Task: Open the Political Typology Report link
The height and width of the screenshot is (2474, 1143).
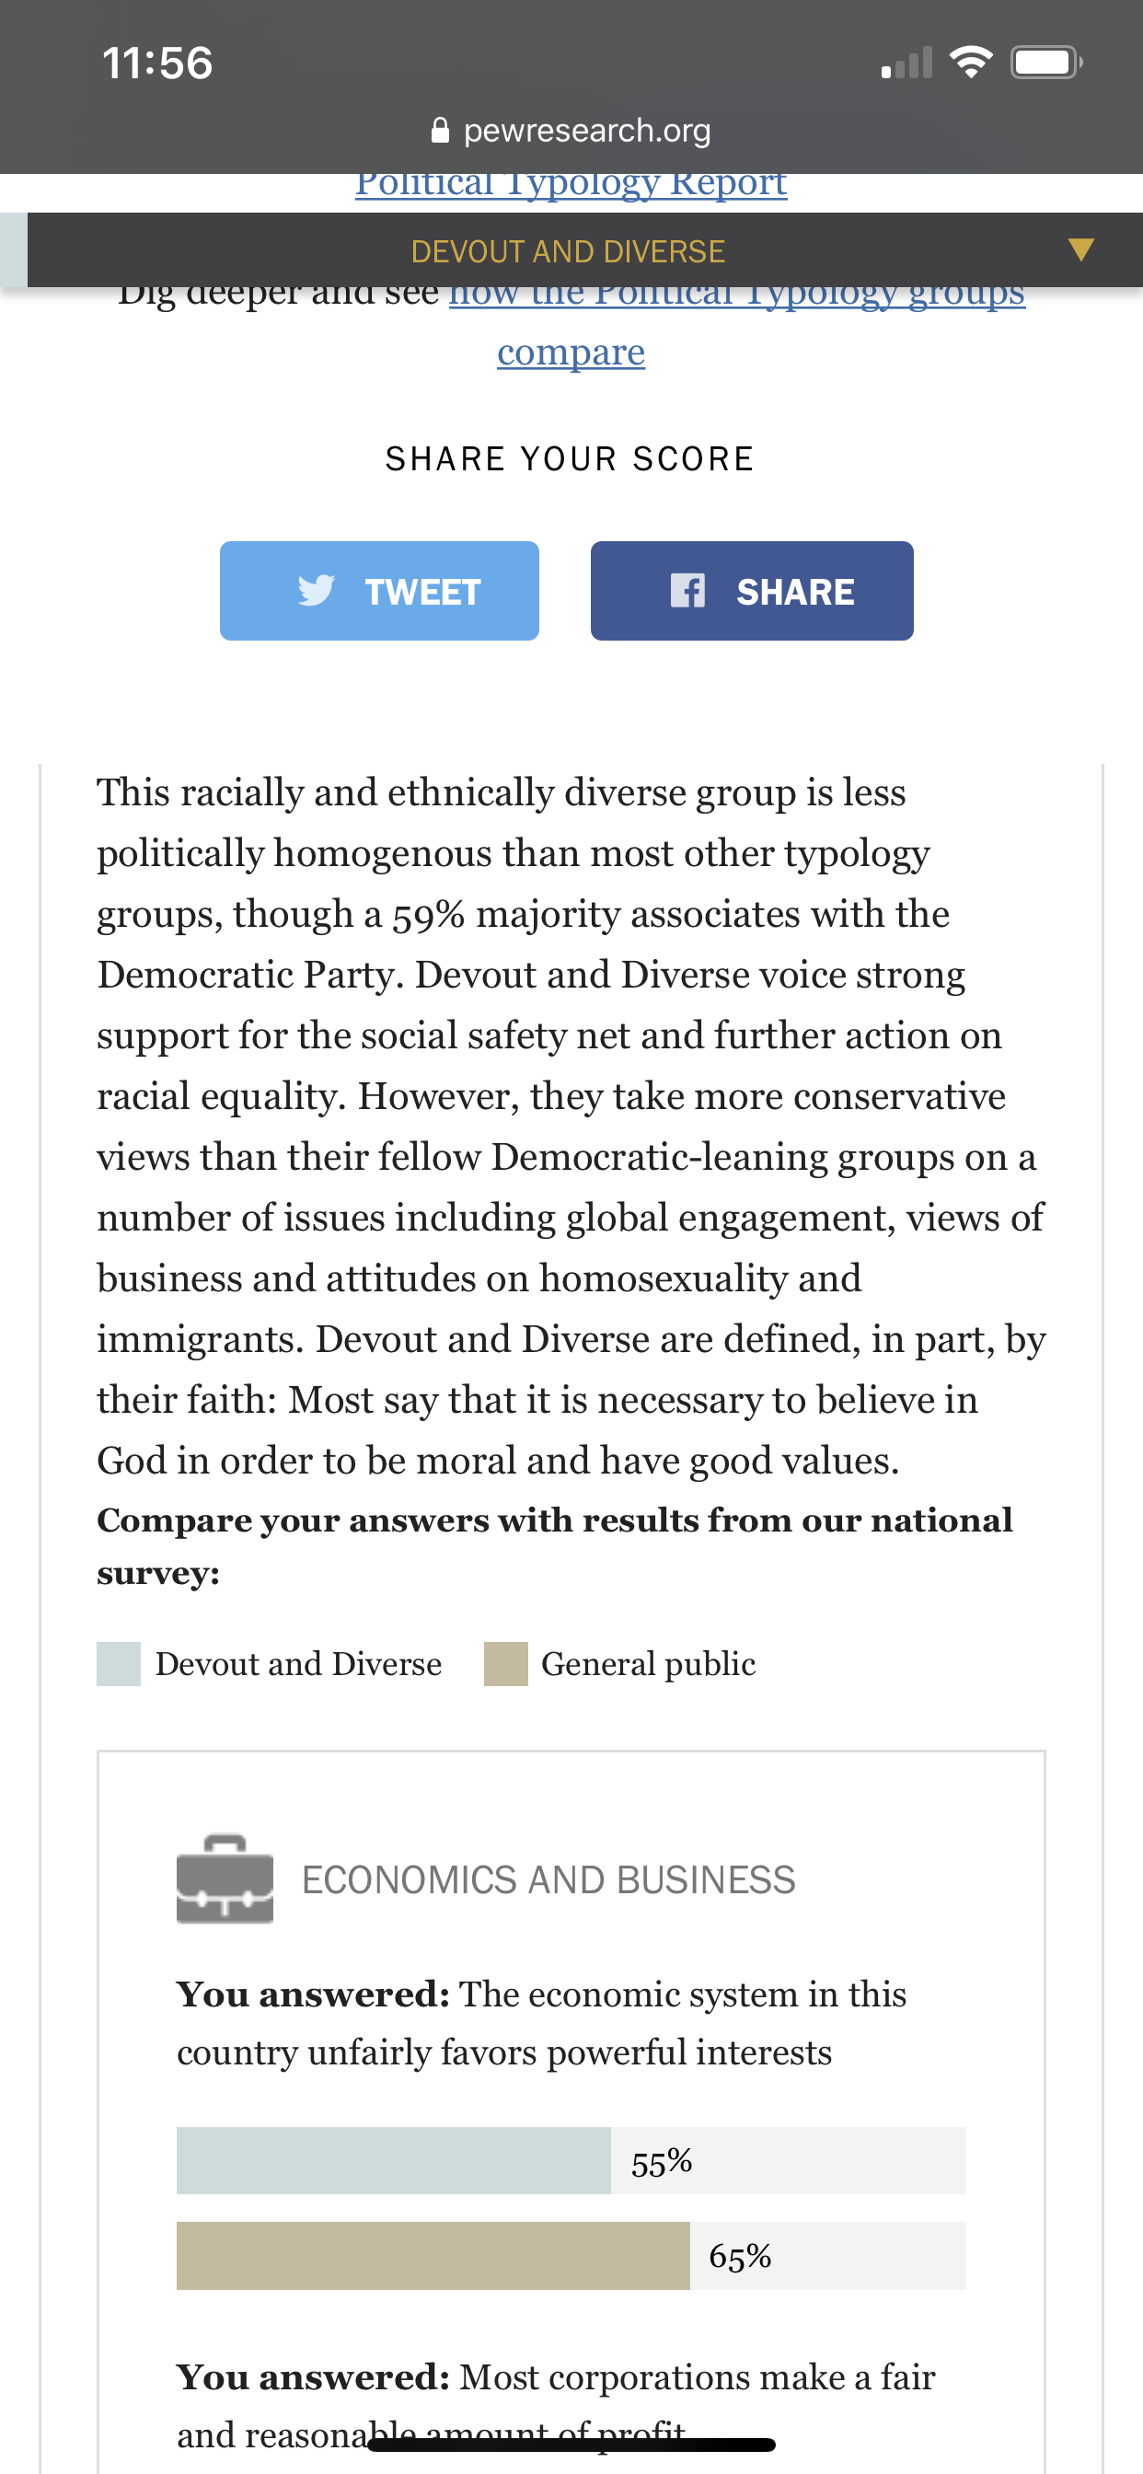Action: click(x=571, y=182)
